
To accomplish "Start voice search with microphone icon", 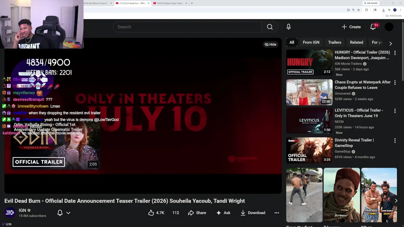I will [x=288, y=27].
